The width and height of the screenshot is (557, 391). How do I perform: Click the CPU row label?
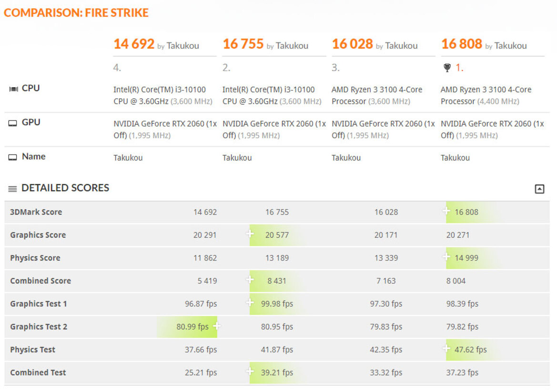click(30, 88)
